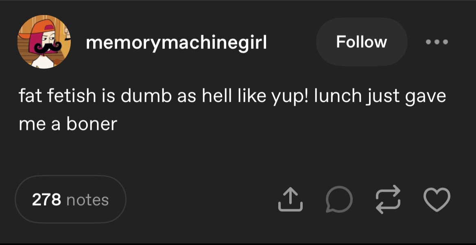
Task: Tap the profile picture with orange cap
Action: 44,42
